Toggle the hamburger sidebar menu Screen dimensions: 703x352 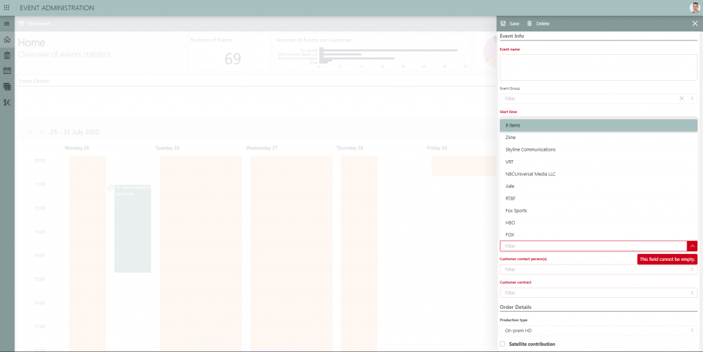[x=7, y=24]
